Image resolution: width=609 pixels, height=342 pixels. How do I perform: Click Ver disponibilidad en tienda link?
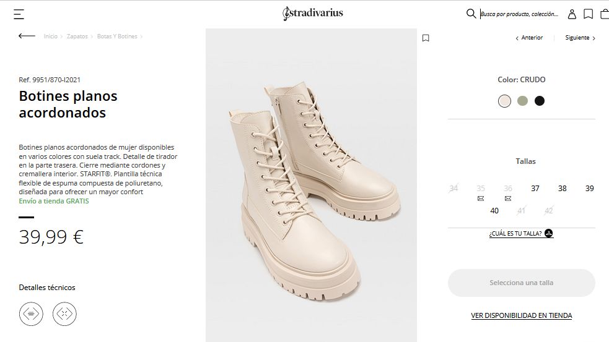(521, 315)
